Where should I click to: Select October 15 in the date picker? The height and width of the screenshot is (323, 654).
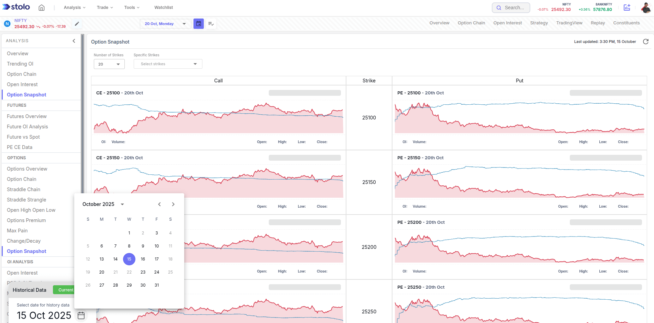tap(129, 259)
